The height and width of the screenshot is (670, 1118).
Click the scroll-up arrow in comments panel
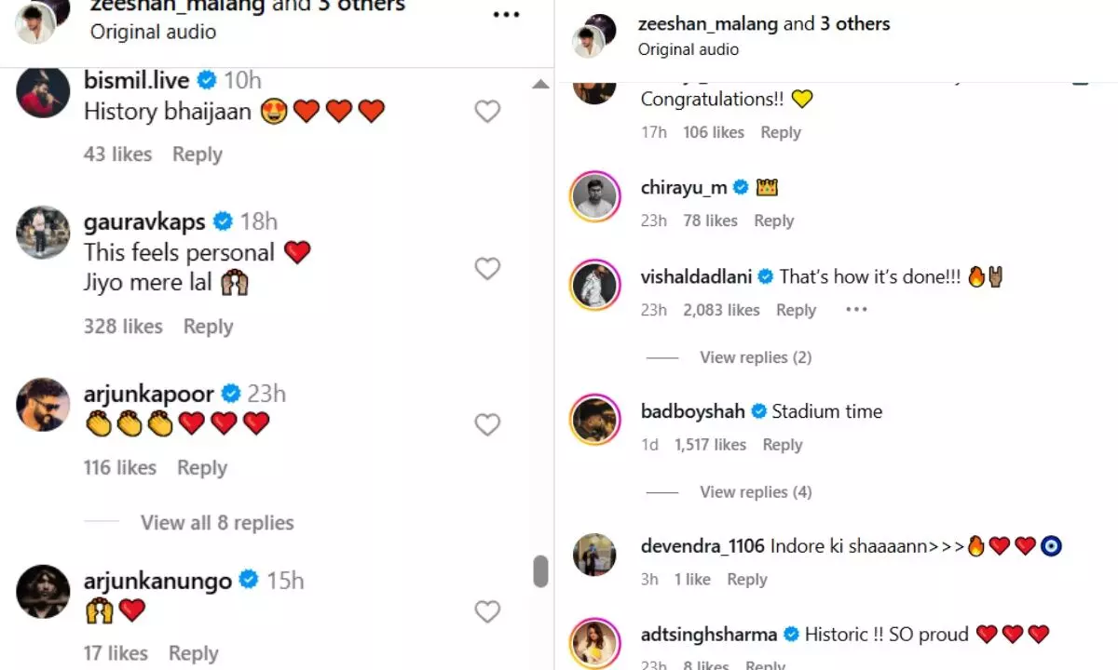(540, 84)
